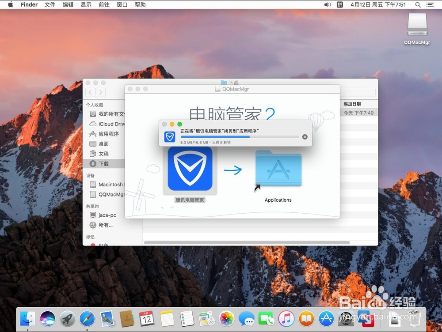This screenshot has height=332, width=442.
Task: Minimize the copy progress dialog
Action: [x=172, y=124]
